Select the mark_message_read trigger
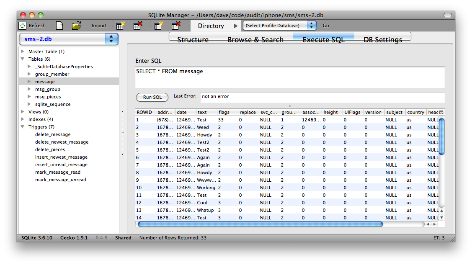Viewport: 472px width, 265px height. (57, 172)
